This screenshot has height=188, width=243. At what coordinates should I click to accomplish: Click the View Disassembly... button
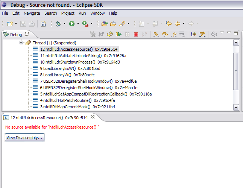coord(24,138)
